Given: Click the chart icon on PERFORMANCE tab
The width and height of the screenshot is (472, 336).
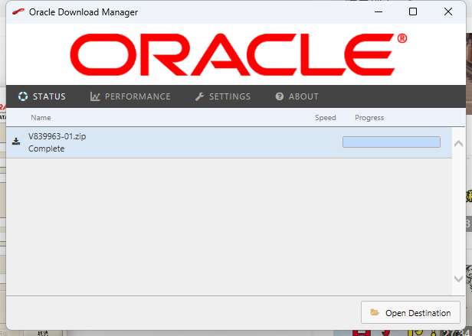Looking at the screenshot, I should (x=95, y=96).
